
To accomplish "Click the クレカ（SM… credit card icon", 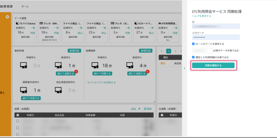I will click(x=41, y=23).
